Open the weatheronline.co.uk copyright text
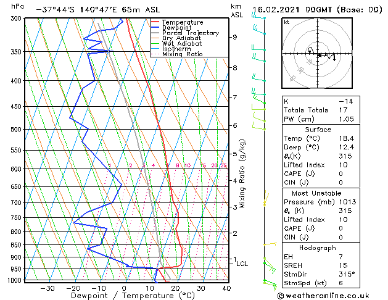388x300 pixels. click(x=323, y=296)
